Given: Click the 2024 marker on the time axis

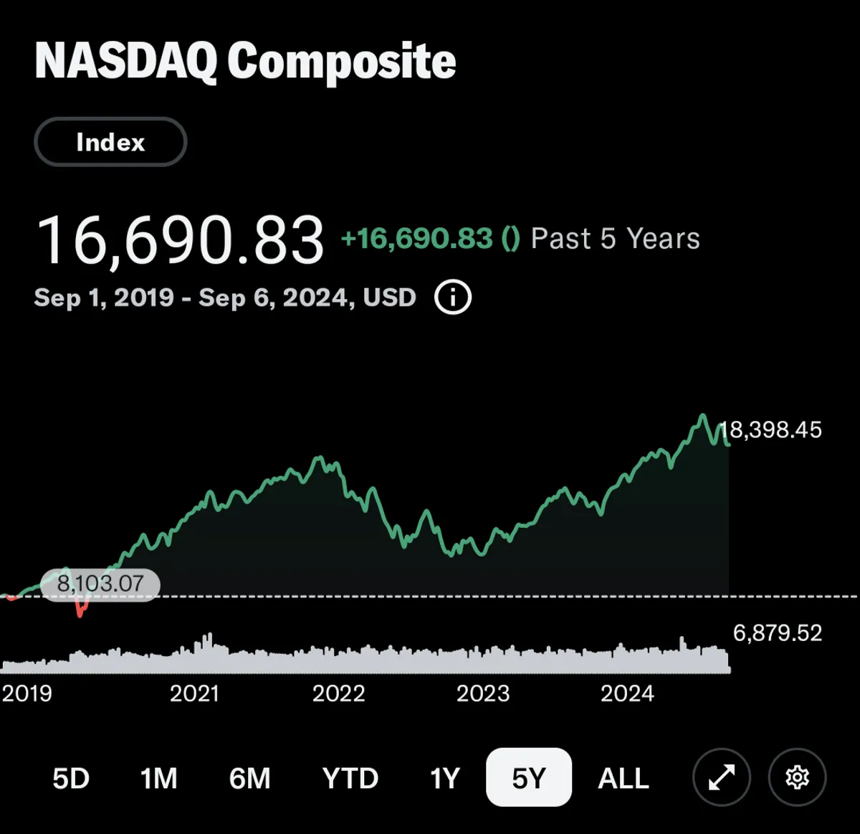Looking at the screenshot, I should pos(627,693).
